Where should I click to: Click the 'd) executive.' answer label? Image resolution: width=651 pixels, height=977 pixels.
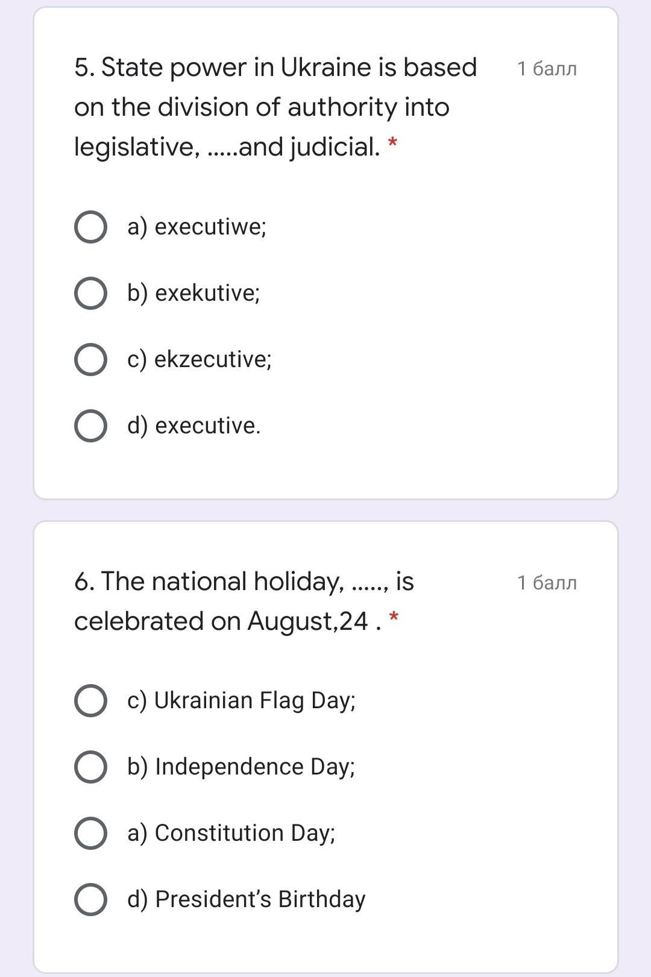click(194, 426)
